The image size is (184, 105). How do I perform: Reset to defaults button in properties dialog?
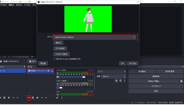coord(43,64)
